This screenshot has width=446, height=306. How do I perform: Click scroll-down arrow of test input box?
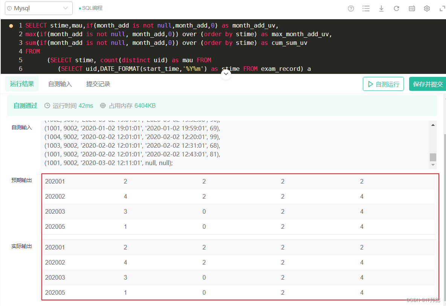pyautogui.click(x=433, y=165)
